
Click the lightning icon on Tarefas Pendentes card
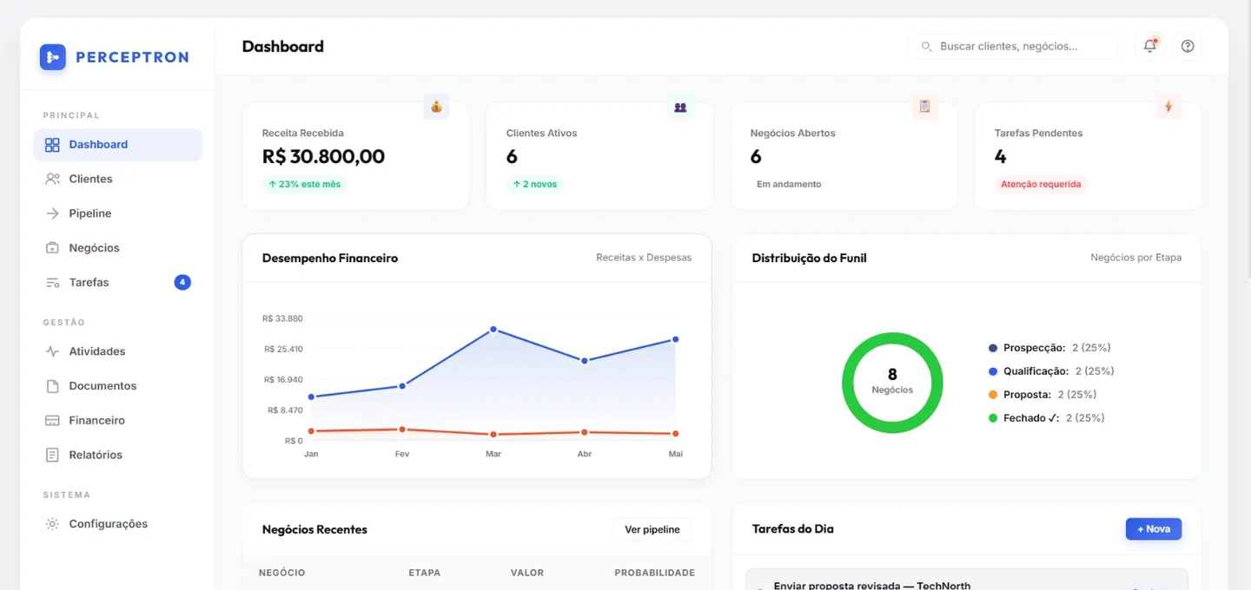pyautogui.click(x=1168, y=107)
